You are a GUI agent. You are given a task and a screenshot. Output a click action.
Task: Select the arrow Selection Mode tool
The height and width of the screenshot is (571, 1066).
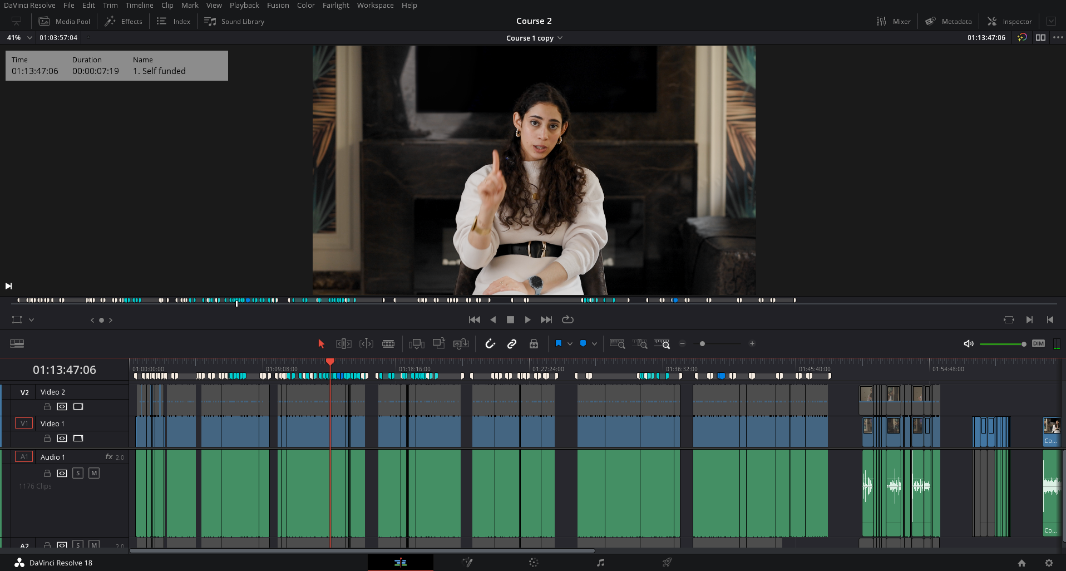pos(321,344)
